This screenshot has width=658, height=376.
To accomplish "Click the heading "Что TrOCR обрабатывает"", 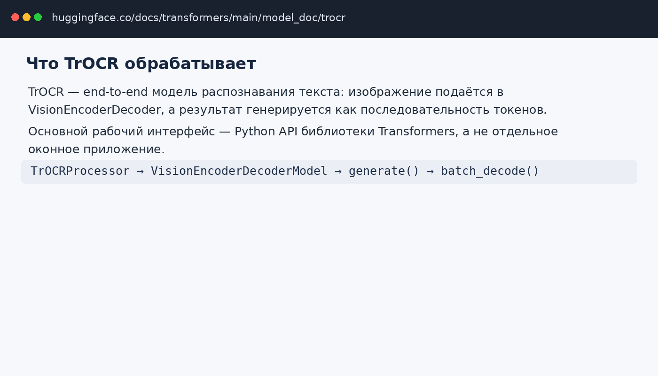I will tap(141, 63).
